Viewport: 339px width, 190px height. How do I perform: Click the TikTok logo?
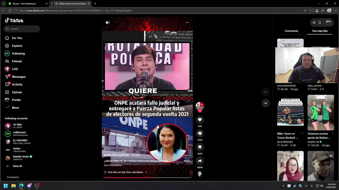coord(14,21)
